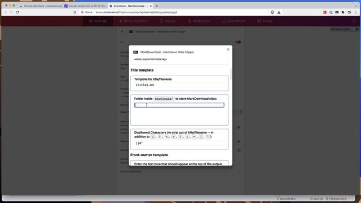Image resolution: width=361 pixels, height=203 pixels.
Task: Click '0 backlinks' in status bar
Action: (x=286, y=198)
